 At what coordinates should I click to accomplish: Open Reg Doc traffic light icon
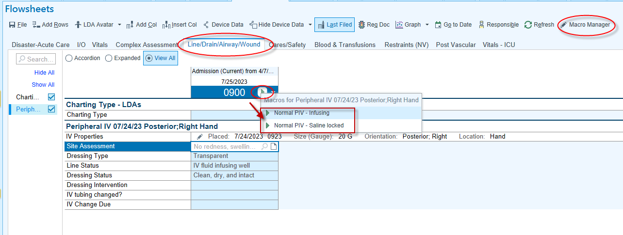[x=362, y=25]
